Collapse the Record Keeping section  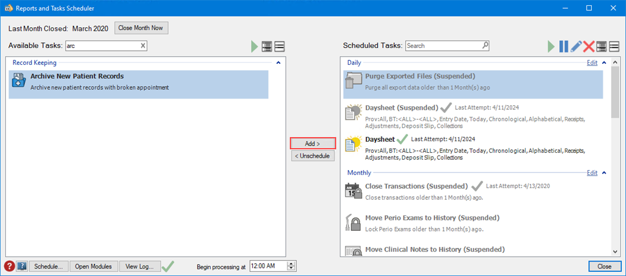tap(278, 62)
